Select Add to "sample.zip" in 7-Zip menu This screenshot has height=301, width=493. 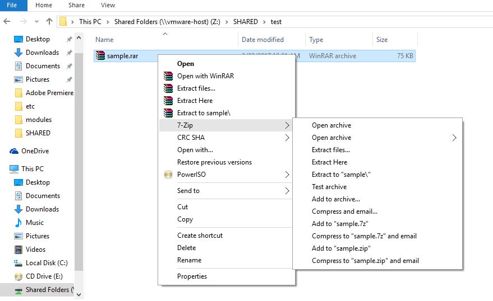341,248
